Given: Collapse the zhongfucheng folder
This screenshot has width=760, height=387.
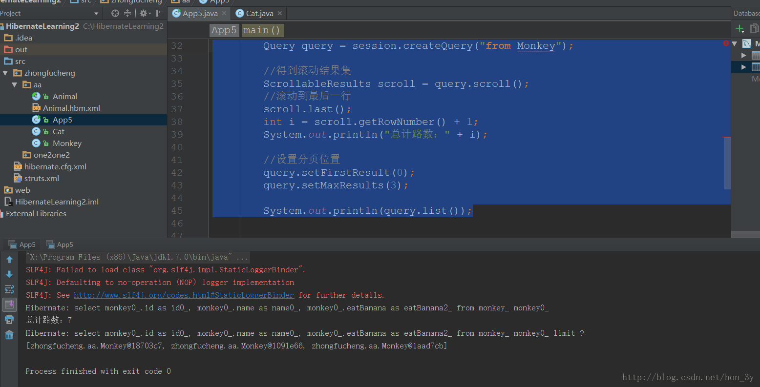Looking at the screenshot, I should (5, 73).
